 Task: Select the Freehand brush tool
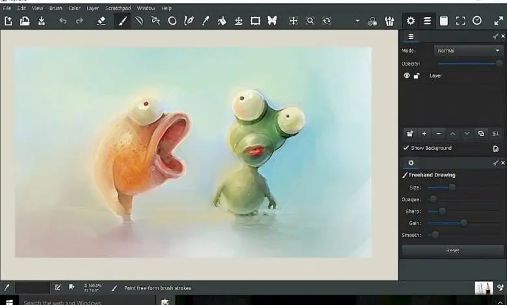122,21
